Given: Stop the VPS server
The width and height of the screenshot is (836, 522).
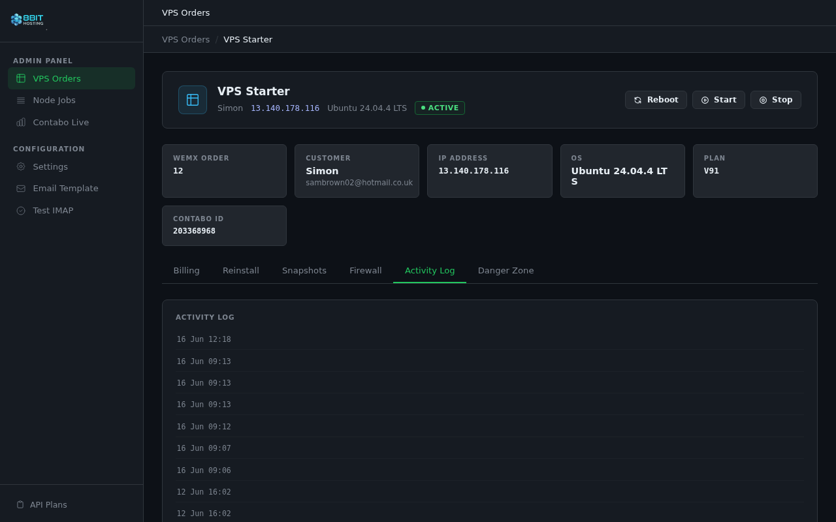Looking at the screenshot, I should tap(776, 100).
